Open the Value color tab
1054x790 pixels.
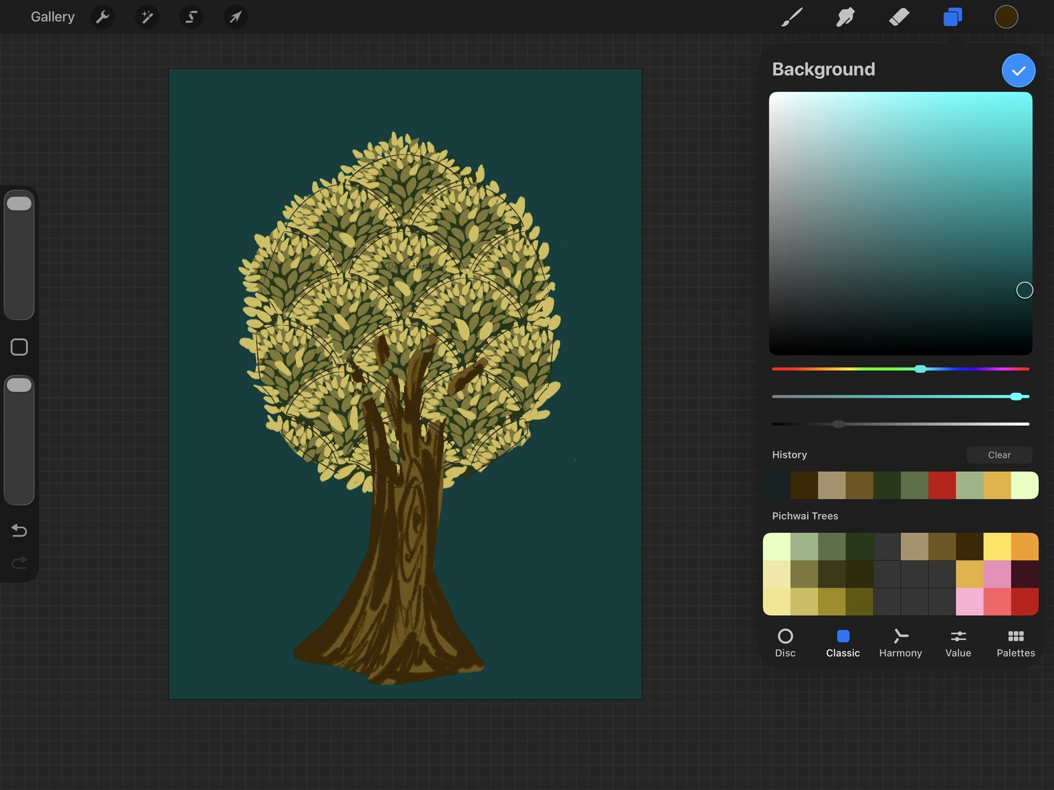pyautogui.click(x=958, y=643)
